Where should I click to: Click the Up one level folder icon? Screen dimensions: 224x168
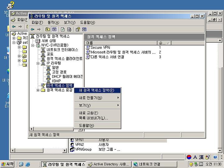tap(48, 30)
